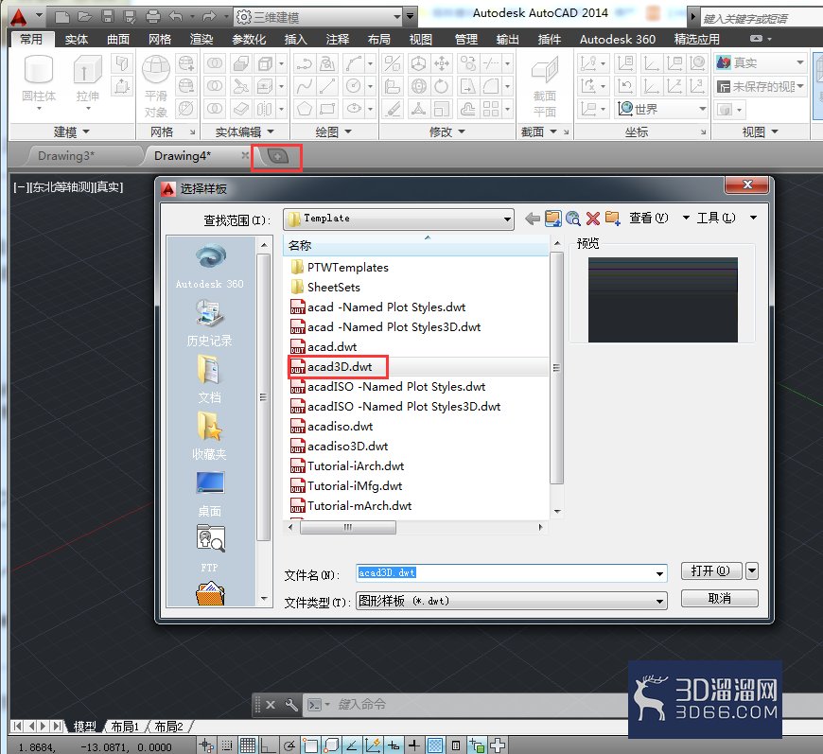
Task: Switch to the 曲面 ribbon tab
Action: tap(118, 40)
